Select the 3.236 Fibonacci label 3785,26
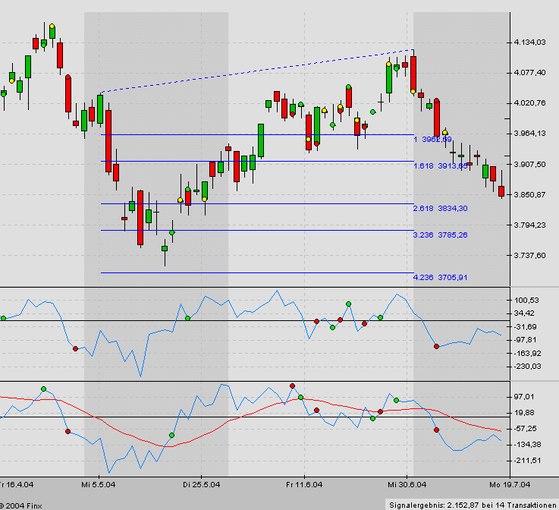Viewport: 559px width, 510px height. [x=440, y=235]
